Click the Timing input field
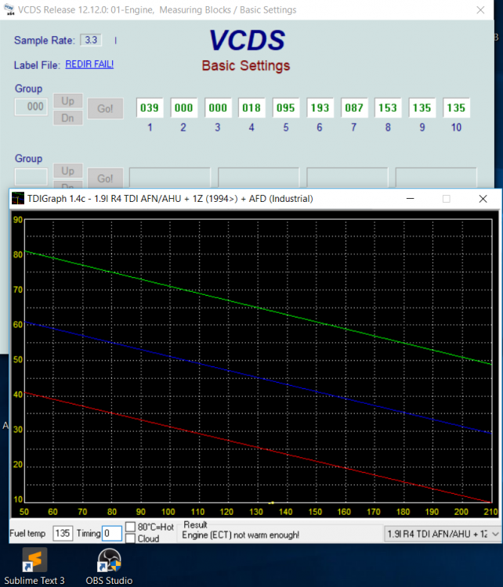Image resolution: width=503 pixels, height=587 pixels. [112, 534]
